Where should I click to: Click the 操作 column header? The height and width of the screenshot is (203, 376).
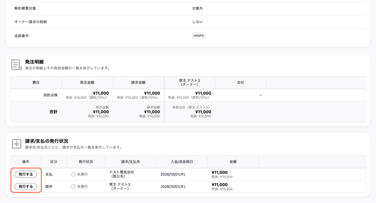pyautogui.click(x=26, y=162)
